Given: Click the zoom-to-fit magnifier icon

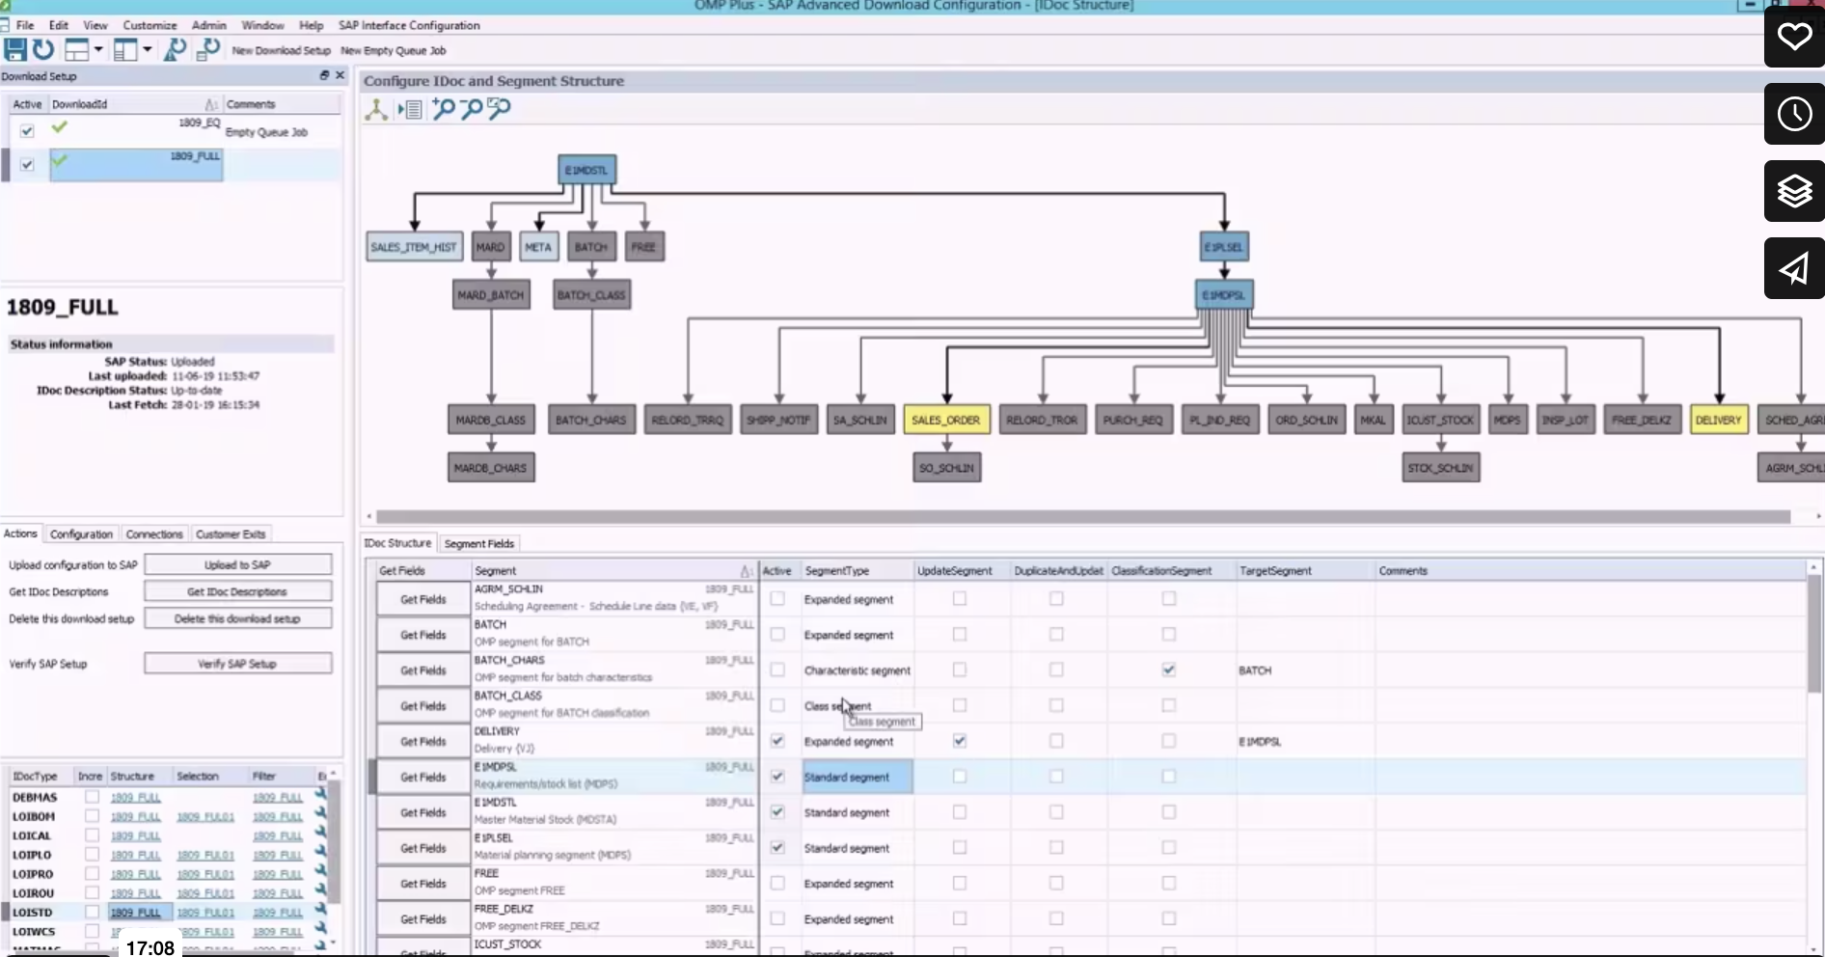Looking at the screenshot, I should pos(499,108).
